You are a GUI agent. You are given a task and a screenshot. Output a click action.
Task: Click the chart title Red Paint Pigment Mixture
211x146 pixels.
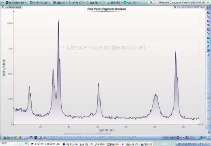(x=107, y=9)
